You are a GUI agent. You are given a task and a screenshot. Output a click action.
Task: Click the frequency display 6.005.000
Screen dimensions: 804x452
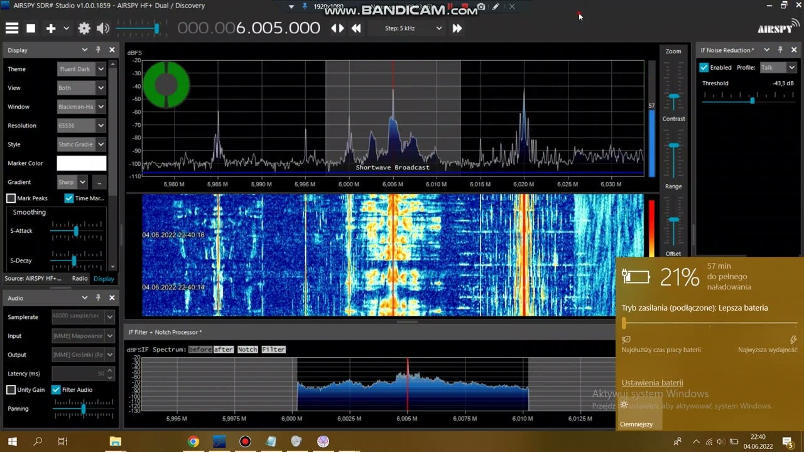[x=249, y=28]
